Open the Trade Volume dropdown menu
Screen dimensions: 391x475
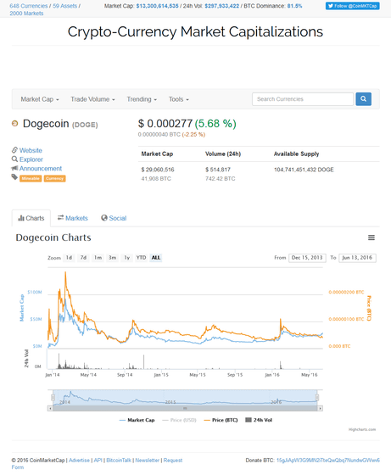[x=92, y=99]
